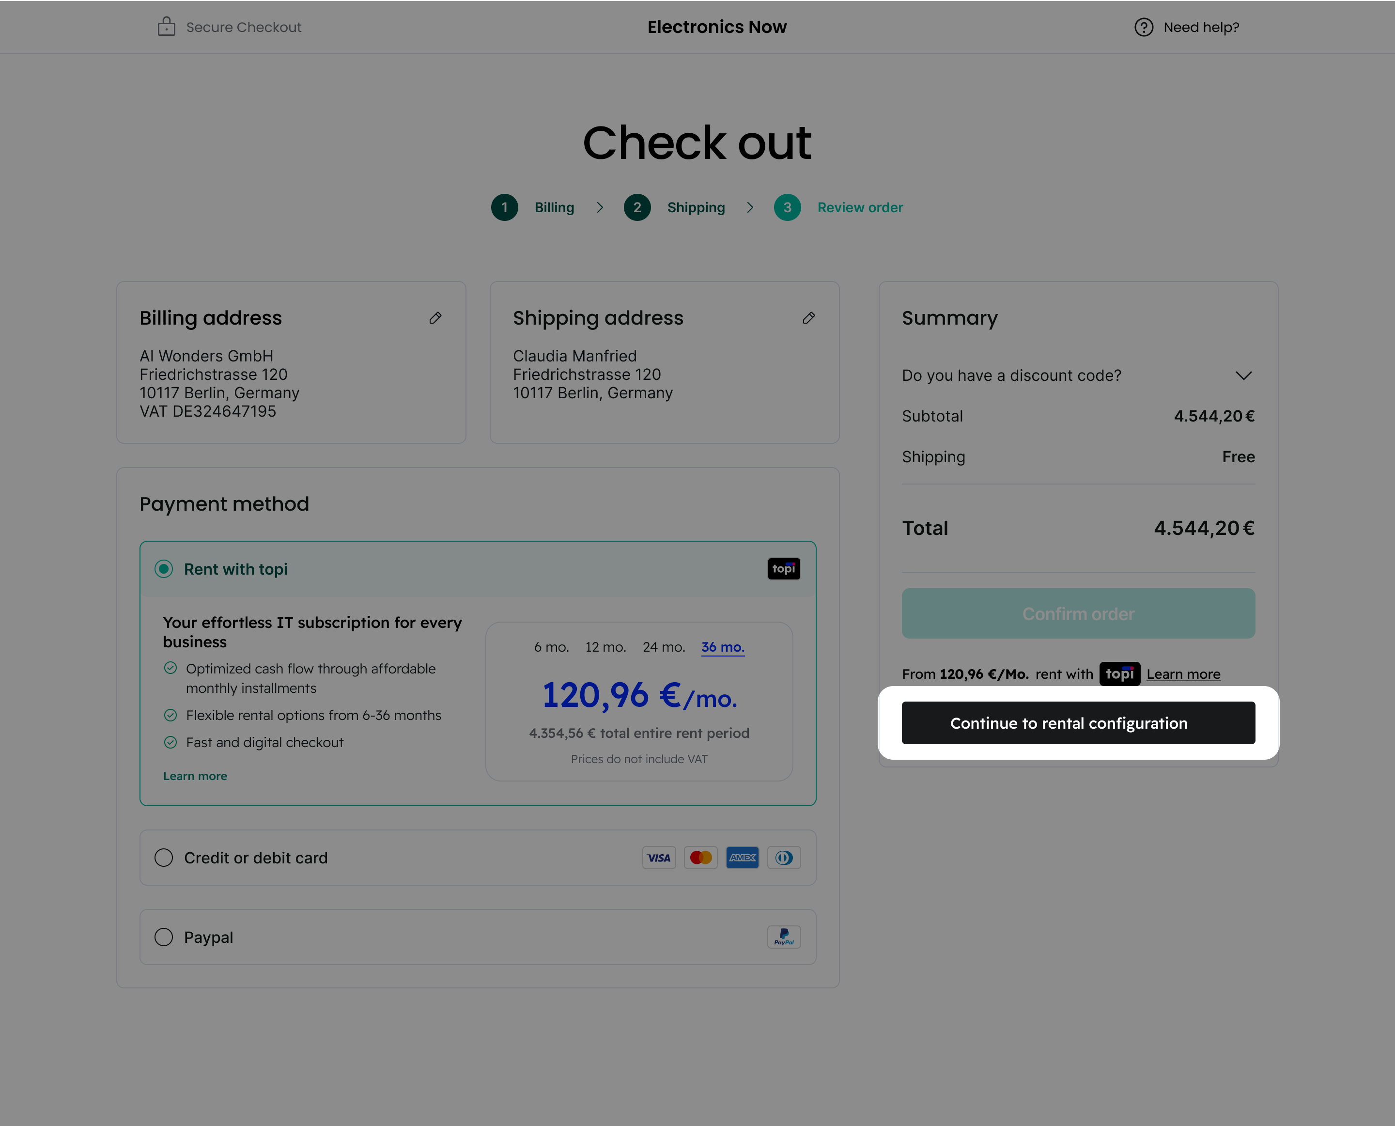
Task: Click the topi logo in payment method
Action: pyautogui.click(x=783, y=569)
